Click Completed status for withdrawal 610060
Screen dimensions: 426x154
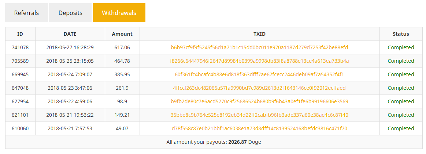401,128
